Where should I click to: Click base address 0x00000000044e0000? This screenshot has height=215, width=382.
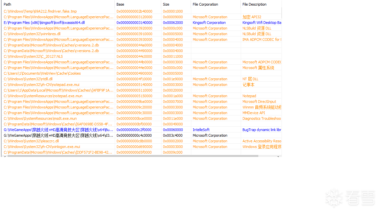click(x=135, y=68)
